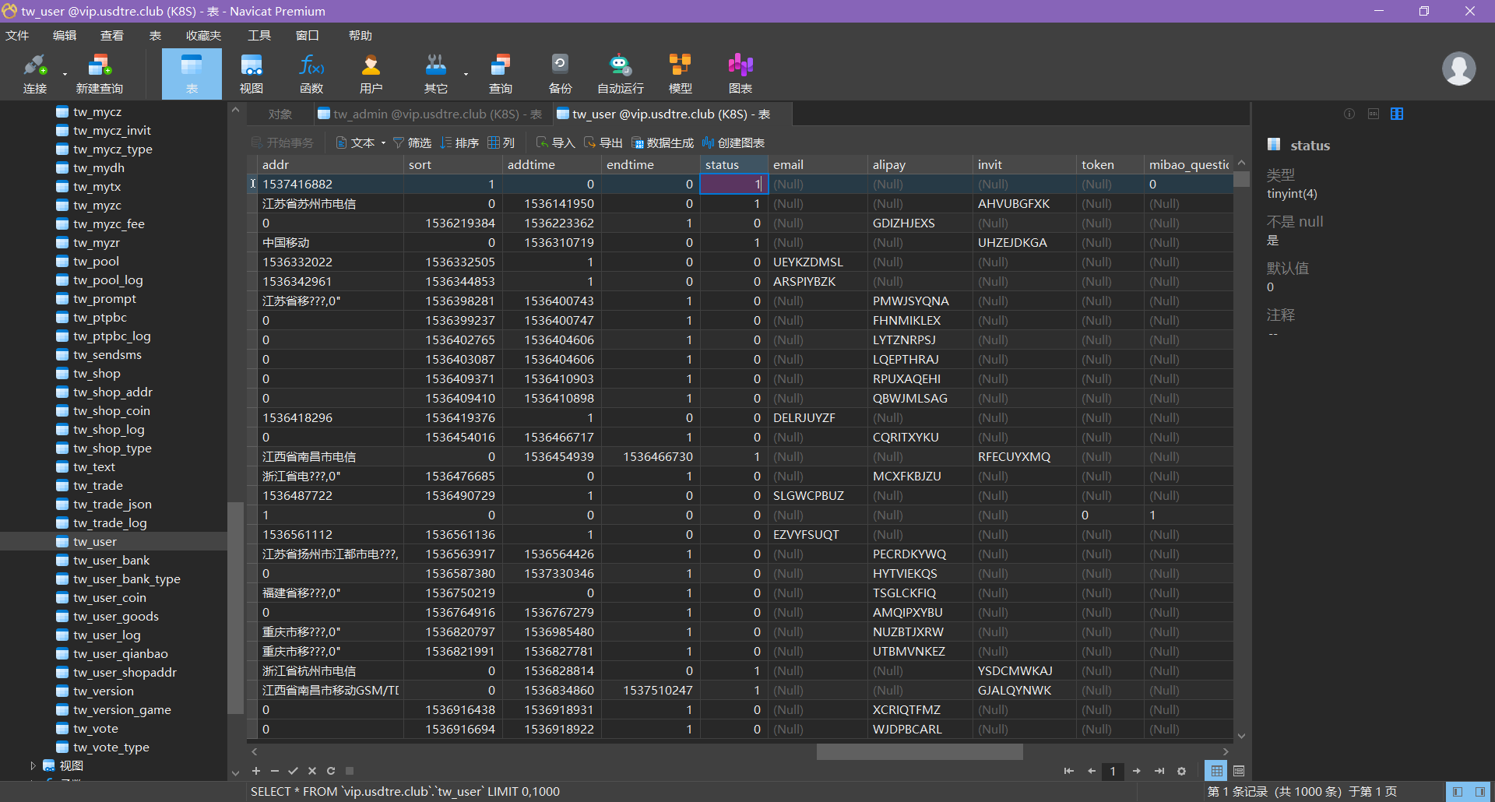Switch to grid view mode
The image size is (1495, 802).
click(x=1216, y=771)
